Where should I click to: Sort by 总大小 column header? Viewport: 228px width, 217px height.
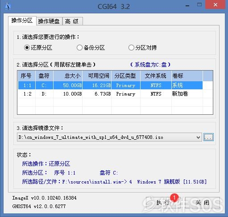(68, 76)
